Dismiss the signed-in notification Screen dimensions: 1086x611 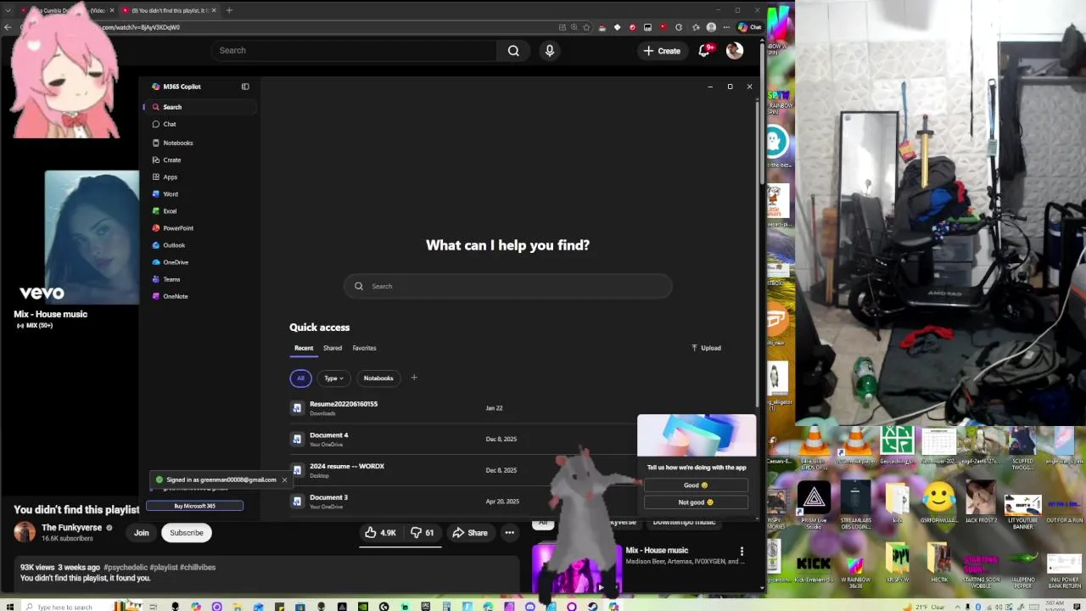tap(284, 480)
